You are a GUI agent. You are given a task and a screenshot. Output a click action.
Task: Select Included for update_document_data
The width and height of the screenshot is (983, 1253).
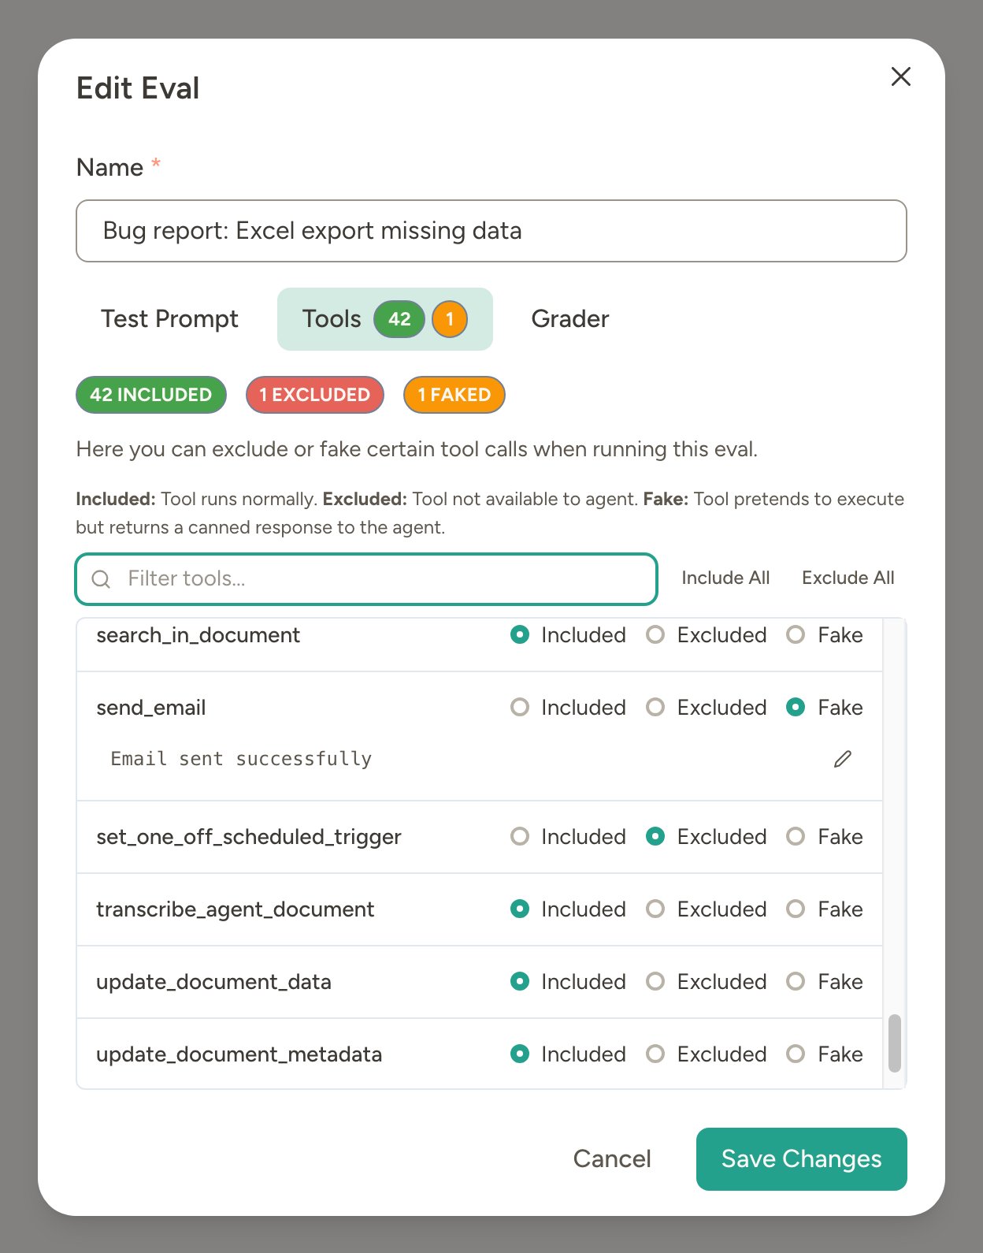point(520,981)
